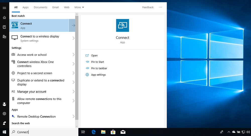Click Open for the Connect app
Viewport: 251px width, 136px height.
pyautogui.click(x=94, y=55)
